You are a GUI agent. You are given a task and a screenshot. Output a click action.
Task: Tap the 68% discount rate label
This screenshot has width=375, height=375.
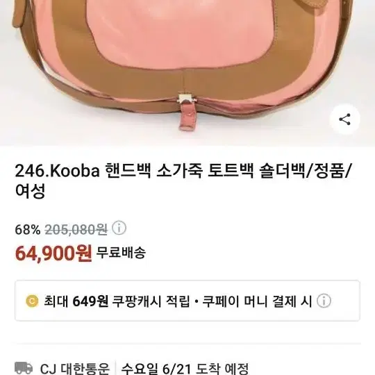pos(28,230)
